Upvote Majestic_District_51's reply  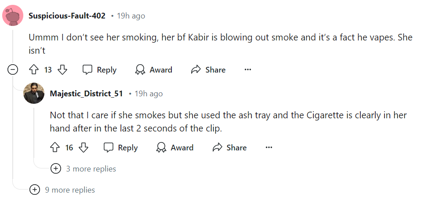pyautogui.click(x=55, y=148)
